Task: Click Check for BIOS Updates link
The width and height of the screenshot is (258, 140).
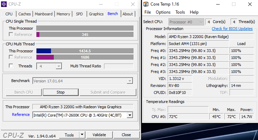Action: tap(232, 29)
